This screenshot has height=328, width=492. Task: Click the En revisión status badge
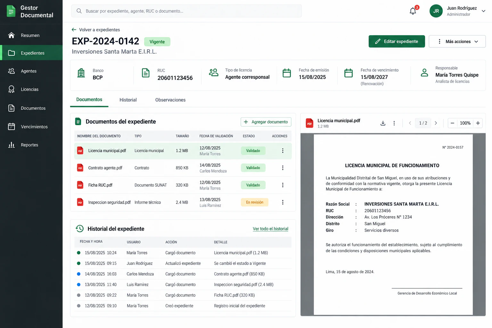(255, 202)
